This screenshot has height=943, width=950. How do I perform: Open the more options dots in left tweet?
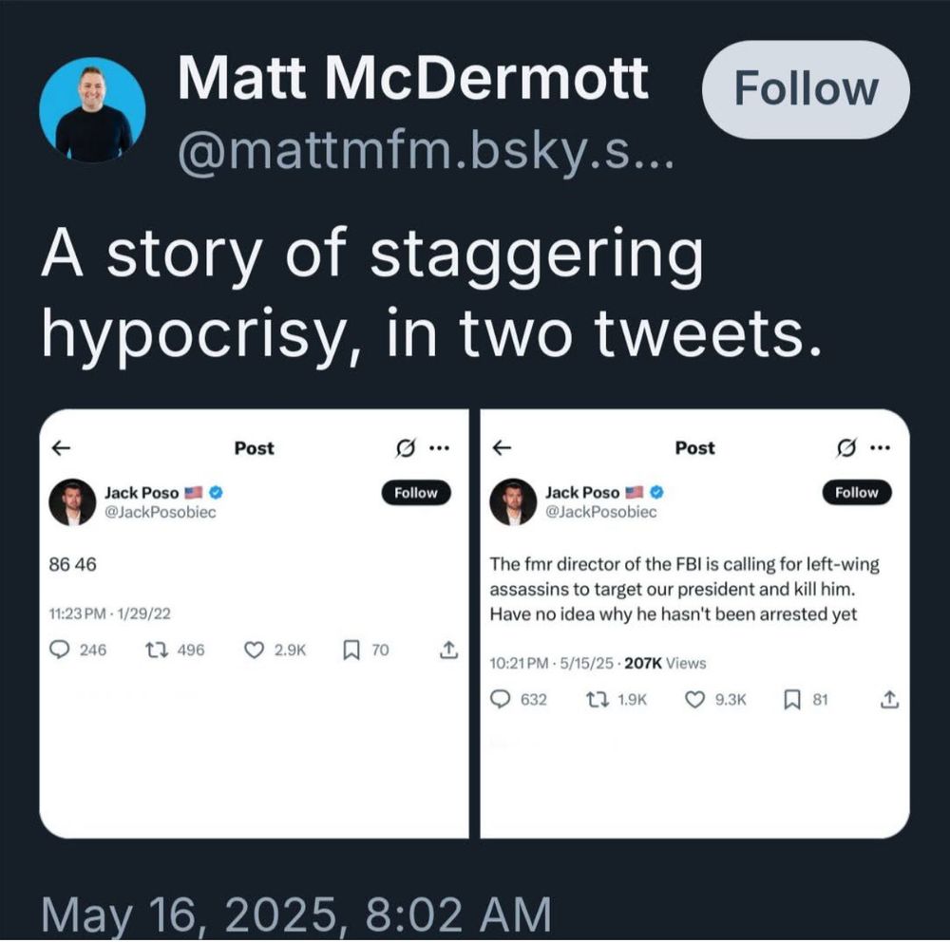click(439, 447)
